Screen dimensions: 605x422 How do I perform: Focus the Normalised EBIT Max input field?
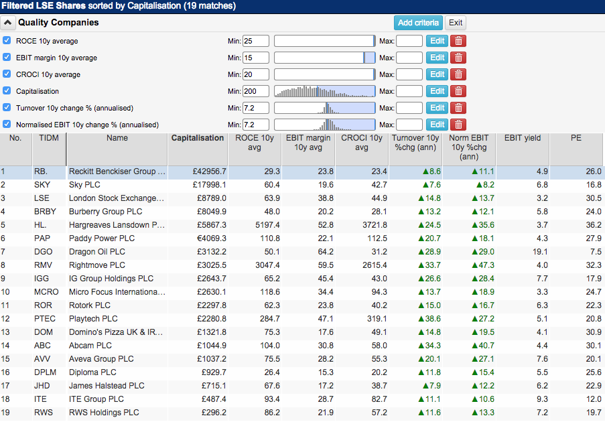click(409, 125)
